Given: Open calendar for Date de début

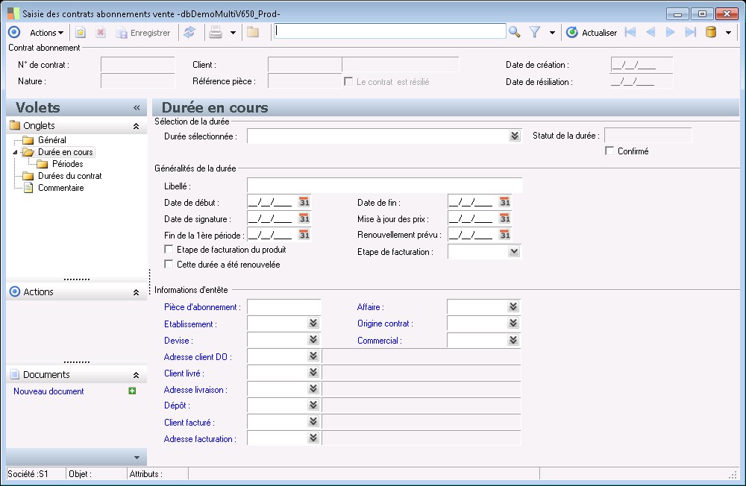Looking at the screenshot, I should 304,202.
